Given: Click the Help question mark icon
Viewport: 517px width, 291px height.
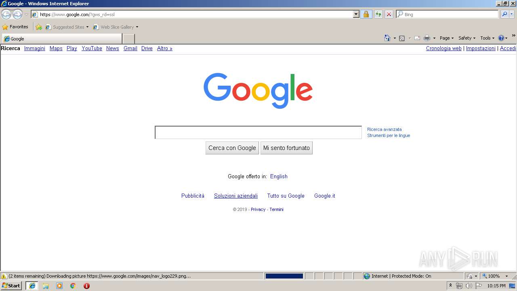Looking at the screenshot, I should point(501,38).
